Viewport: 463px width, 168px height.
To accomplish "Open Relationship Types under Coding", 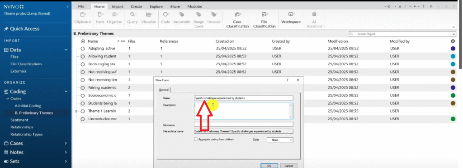I will coord(27,134).
